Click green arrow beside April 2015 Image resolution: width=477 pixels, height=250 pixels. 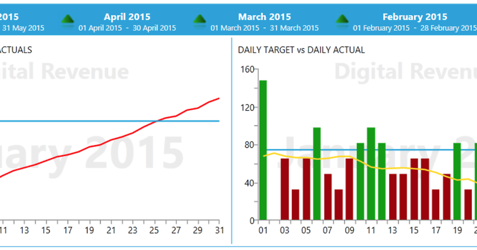pyautogui.click(x=68, y=19)
